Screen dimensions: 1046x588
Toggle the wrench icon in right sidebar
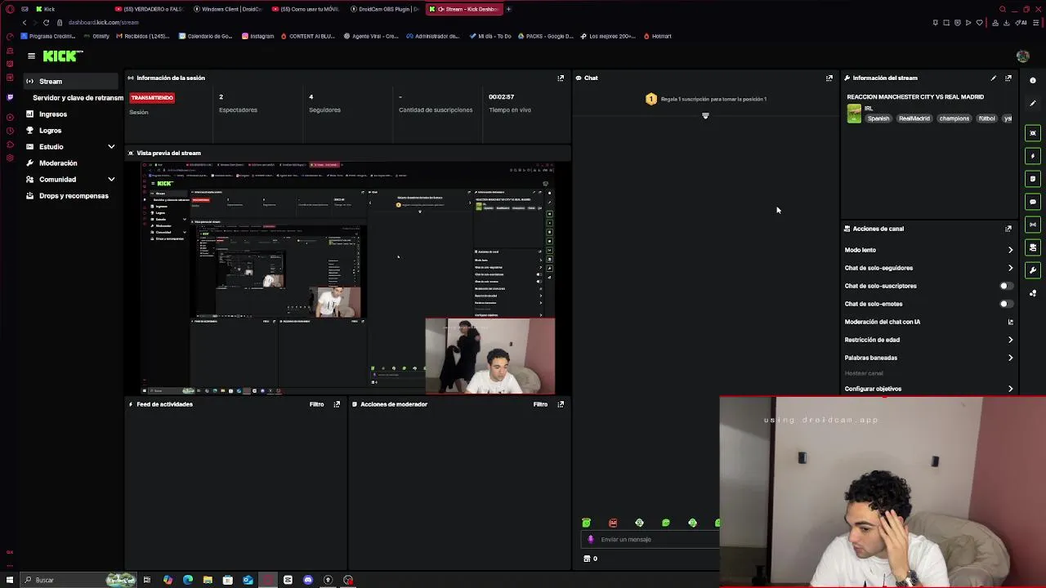coord(1033,270)
